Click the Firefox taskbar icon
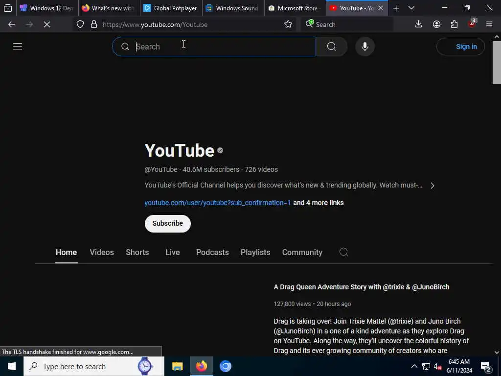The width and height of the screenshot is (501, 376). pyautogui.click(x=201, y=366)
